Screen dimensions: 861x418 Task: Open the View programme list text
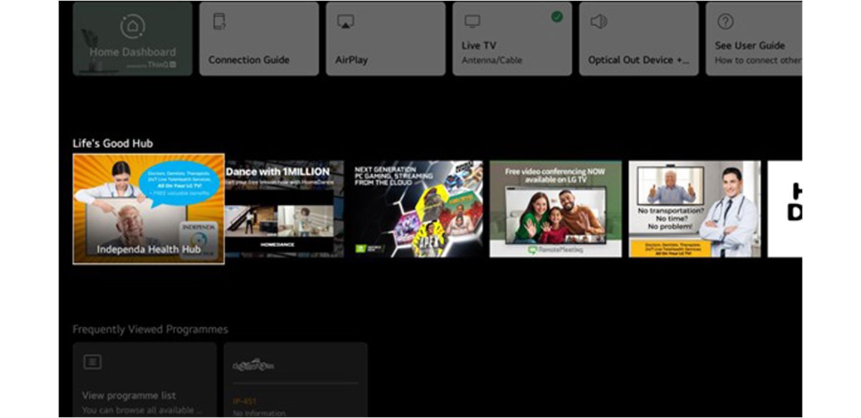(129, 395)
